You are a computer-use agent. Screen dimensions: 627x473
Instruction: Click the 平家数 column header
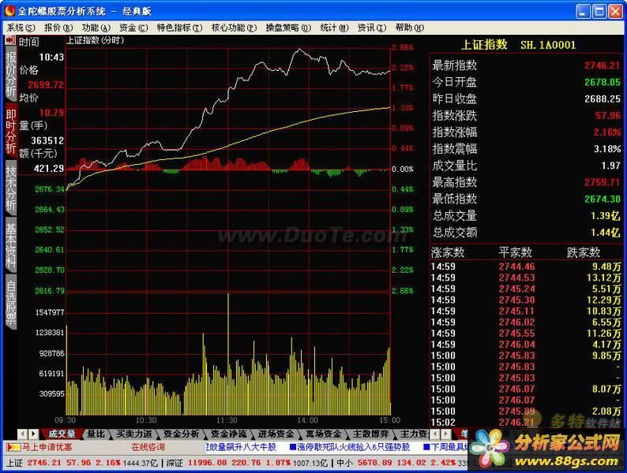[x=515, y=253]
